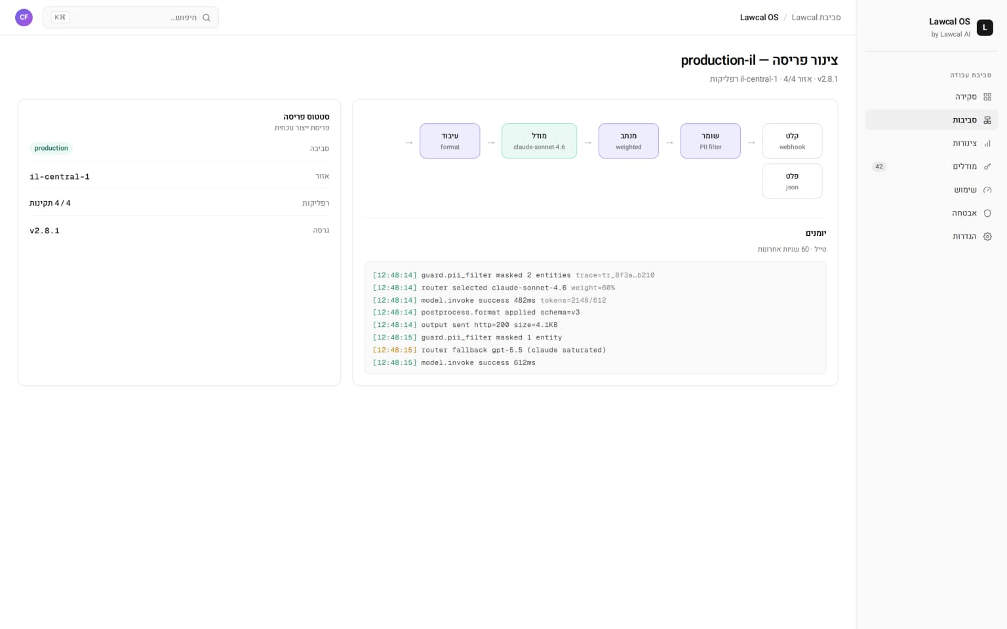Screen dimensions: 1007x629
Task: Click the 42 badge beside מודלים
Action: click(879, 166)
